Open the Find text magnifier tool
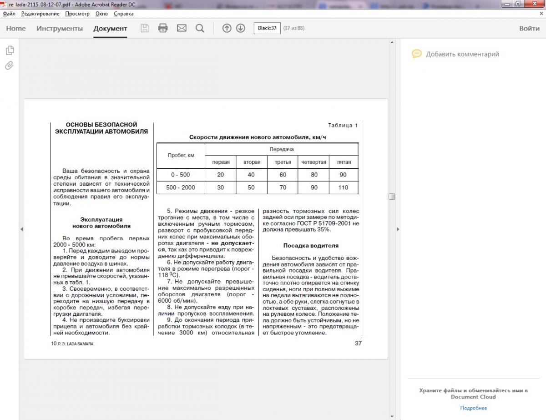This screenshot has height=420, width=546. pos(200,28)
